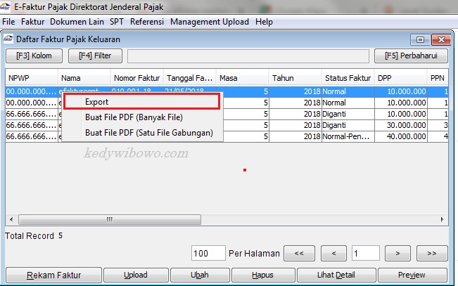This screenshot has height=286, width=458.
Task: Click the Normal status in selected row
Action: pos(348,91)
